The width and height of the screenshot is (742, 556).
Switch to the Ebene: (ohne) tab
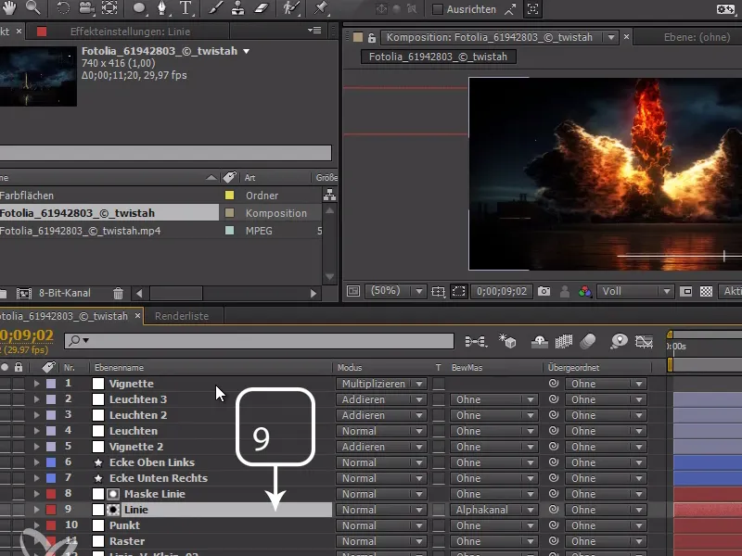[x=697, y=37]
